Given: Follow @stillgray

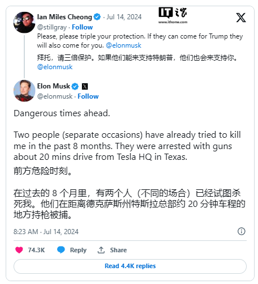Looking at the screenshot, I should tap(83, 27).
